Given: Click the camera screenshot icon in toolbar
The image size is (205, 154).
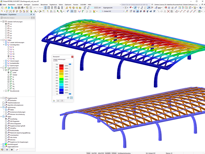Looking at the screenshot, I should [172, 11].
